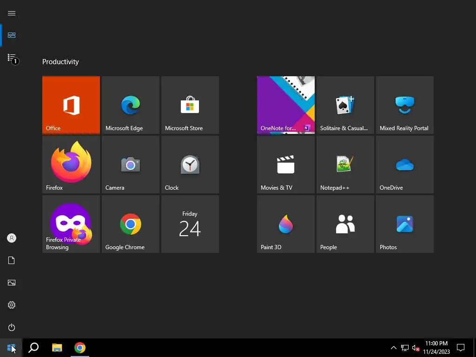Open the Photos app tile
Viewport: 476px width, 357px height.
click(405, 224)
